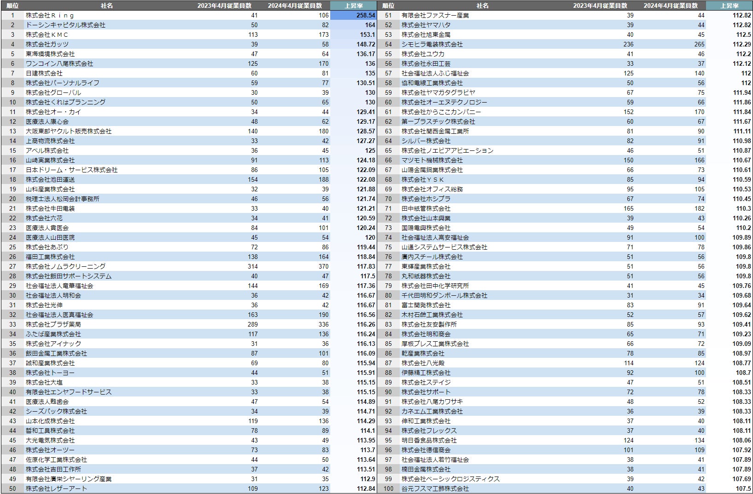This screenshot has height=494, width=753.
Task: Click 税理士法人松岡会計事務所 in the list
Action: [x=63, y=199]
